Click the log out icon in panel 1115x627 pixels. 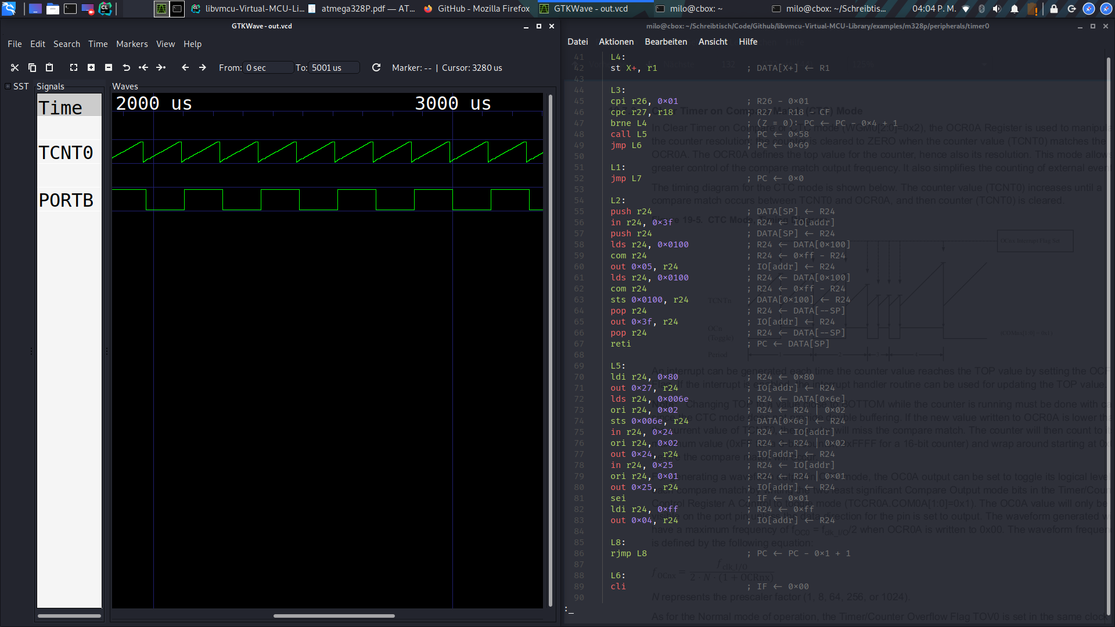coord(1071,9)
